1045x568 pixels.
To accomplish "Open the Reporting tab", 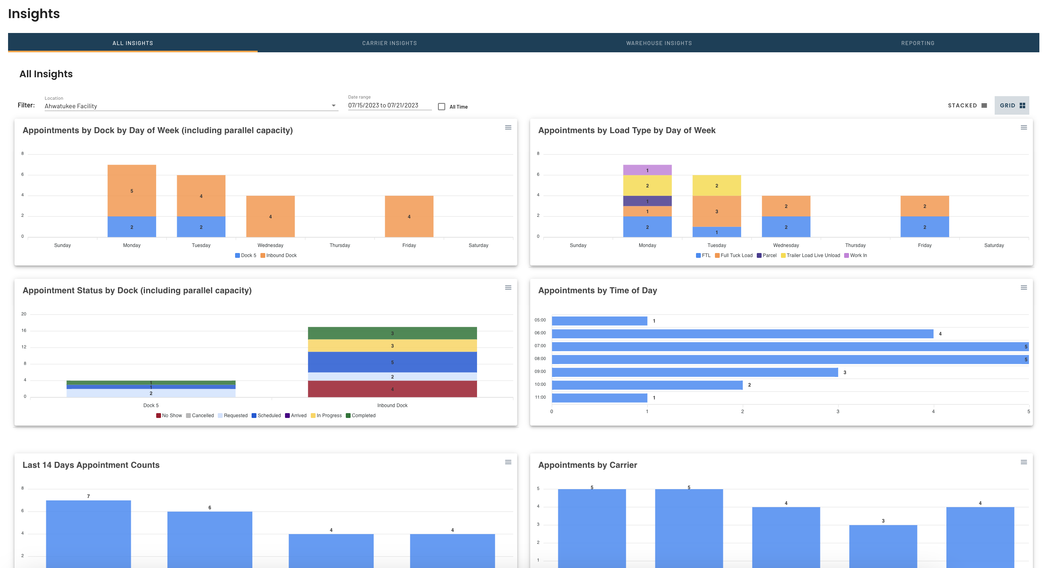I will [x=918, y=43].
